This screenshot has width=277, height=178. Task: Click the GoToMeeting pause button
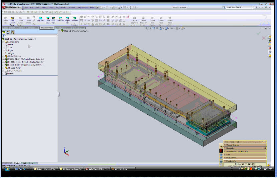click(x=221, y=154)
